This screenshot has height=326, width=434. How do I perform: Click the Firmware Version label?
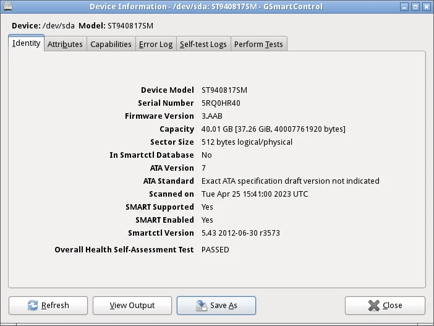click(159, 116)
